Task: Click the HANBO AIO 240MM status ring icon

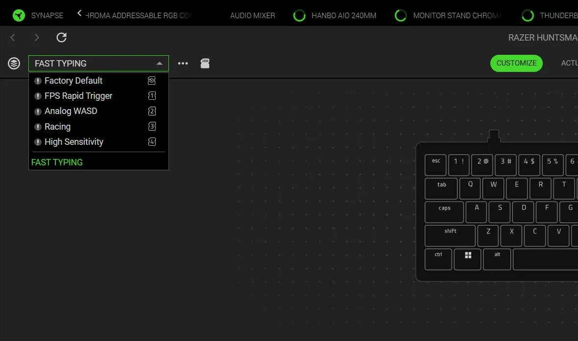Action: tap(299, 16)
